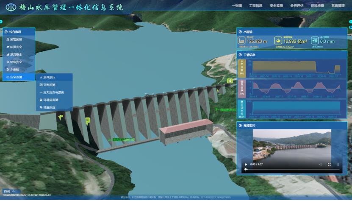Viewport: 352px width, 201px height.
Task: Mute the surveillance video volume
Action: 320,165
